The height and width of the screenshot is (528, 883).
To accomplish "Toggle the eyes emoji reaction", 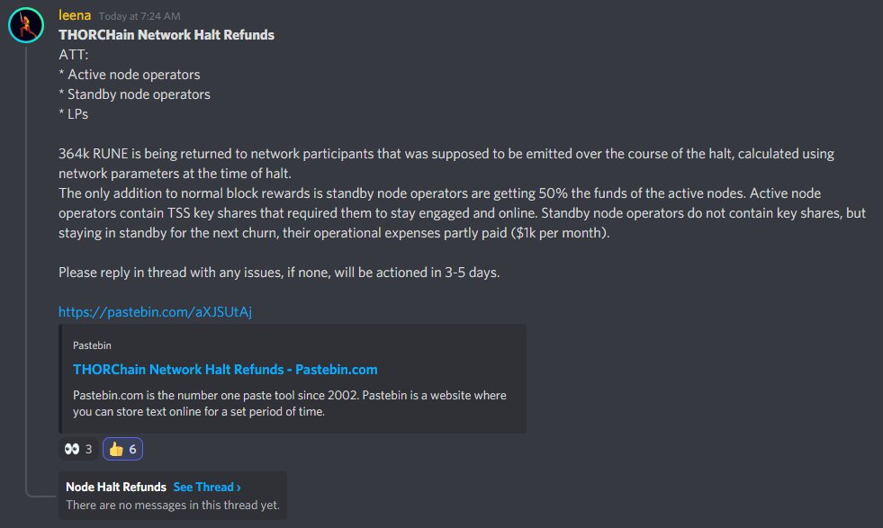I will [x=78, y=449].
